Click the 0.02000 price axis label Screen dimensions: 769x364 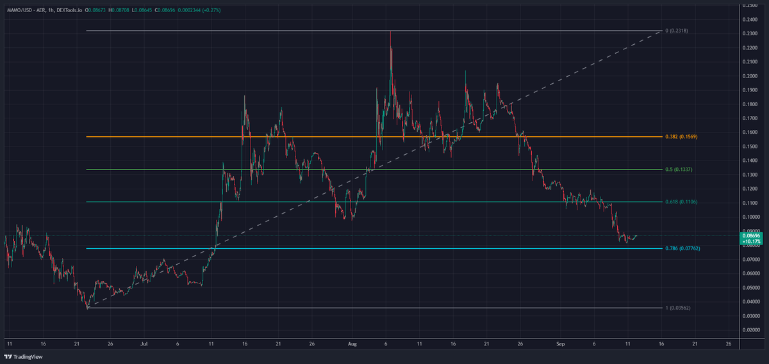tap(750, 329)
